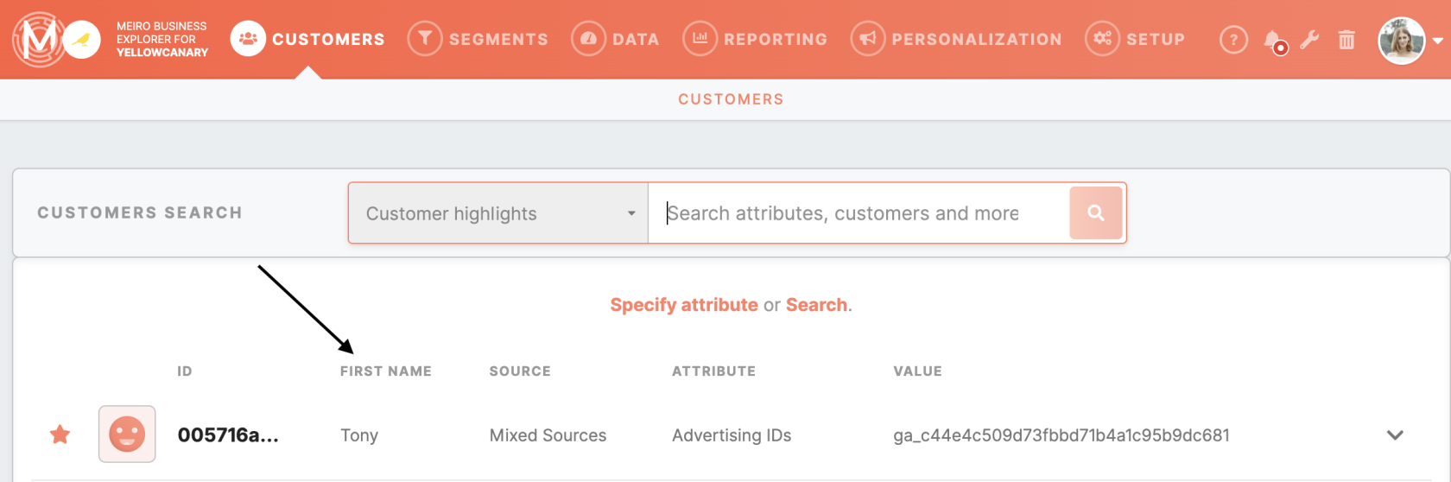The image size is (1451, 482).
Task: Open the user profile dropdown arrow
Action: (x=1437, y=41)
